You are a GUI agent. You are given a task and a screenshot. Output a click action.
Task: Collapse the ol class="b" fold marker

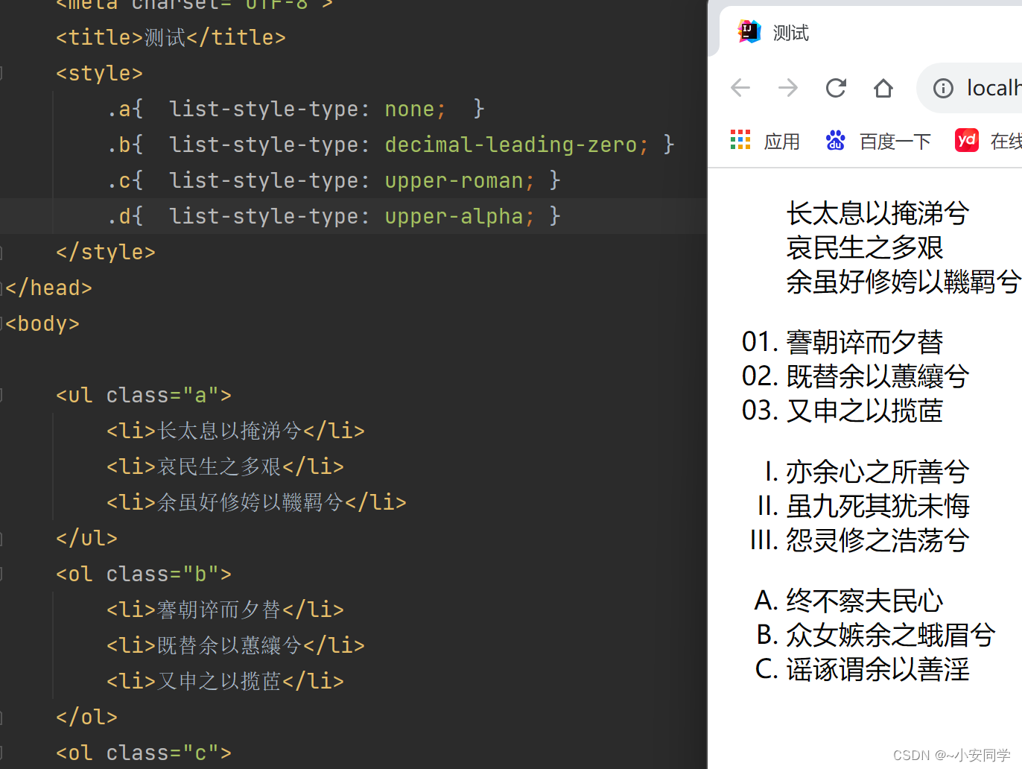tap(1, 574)
